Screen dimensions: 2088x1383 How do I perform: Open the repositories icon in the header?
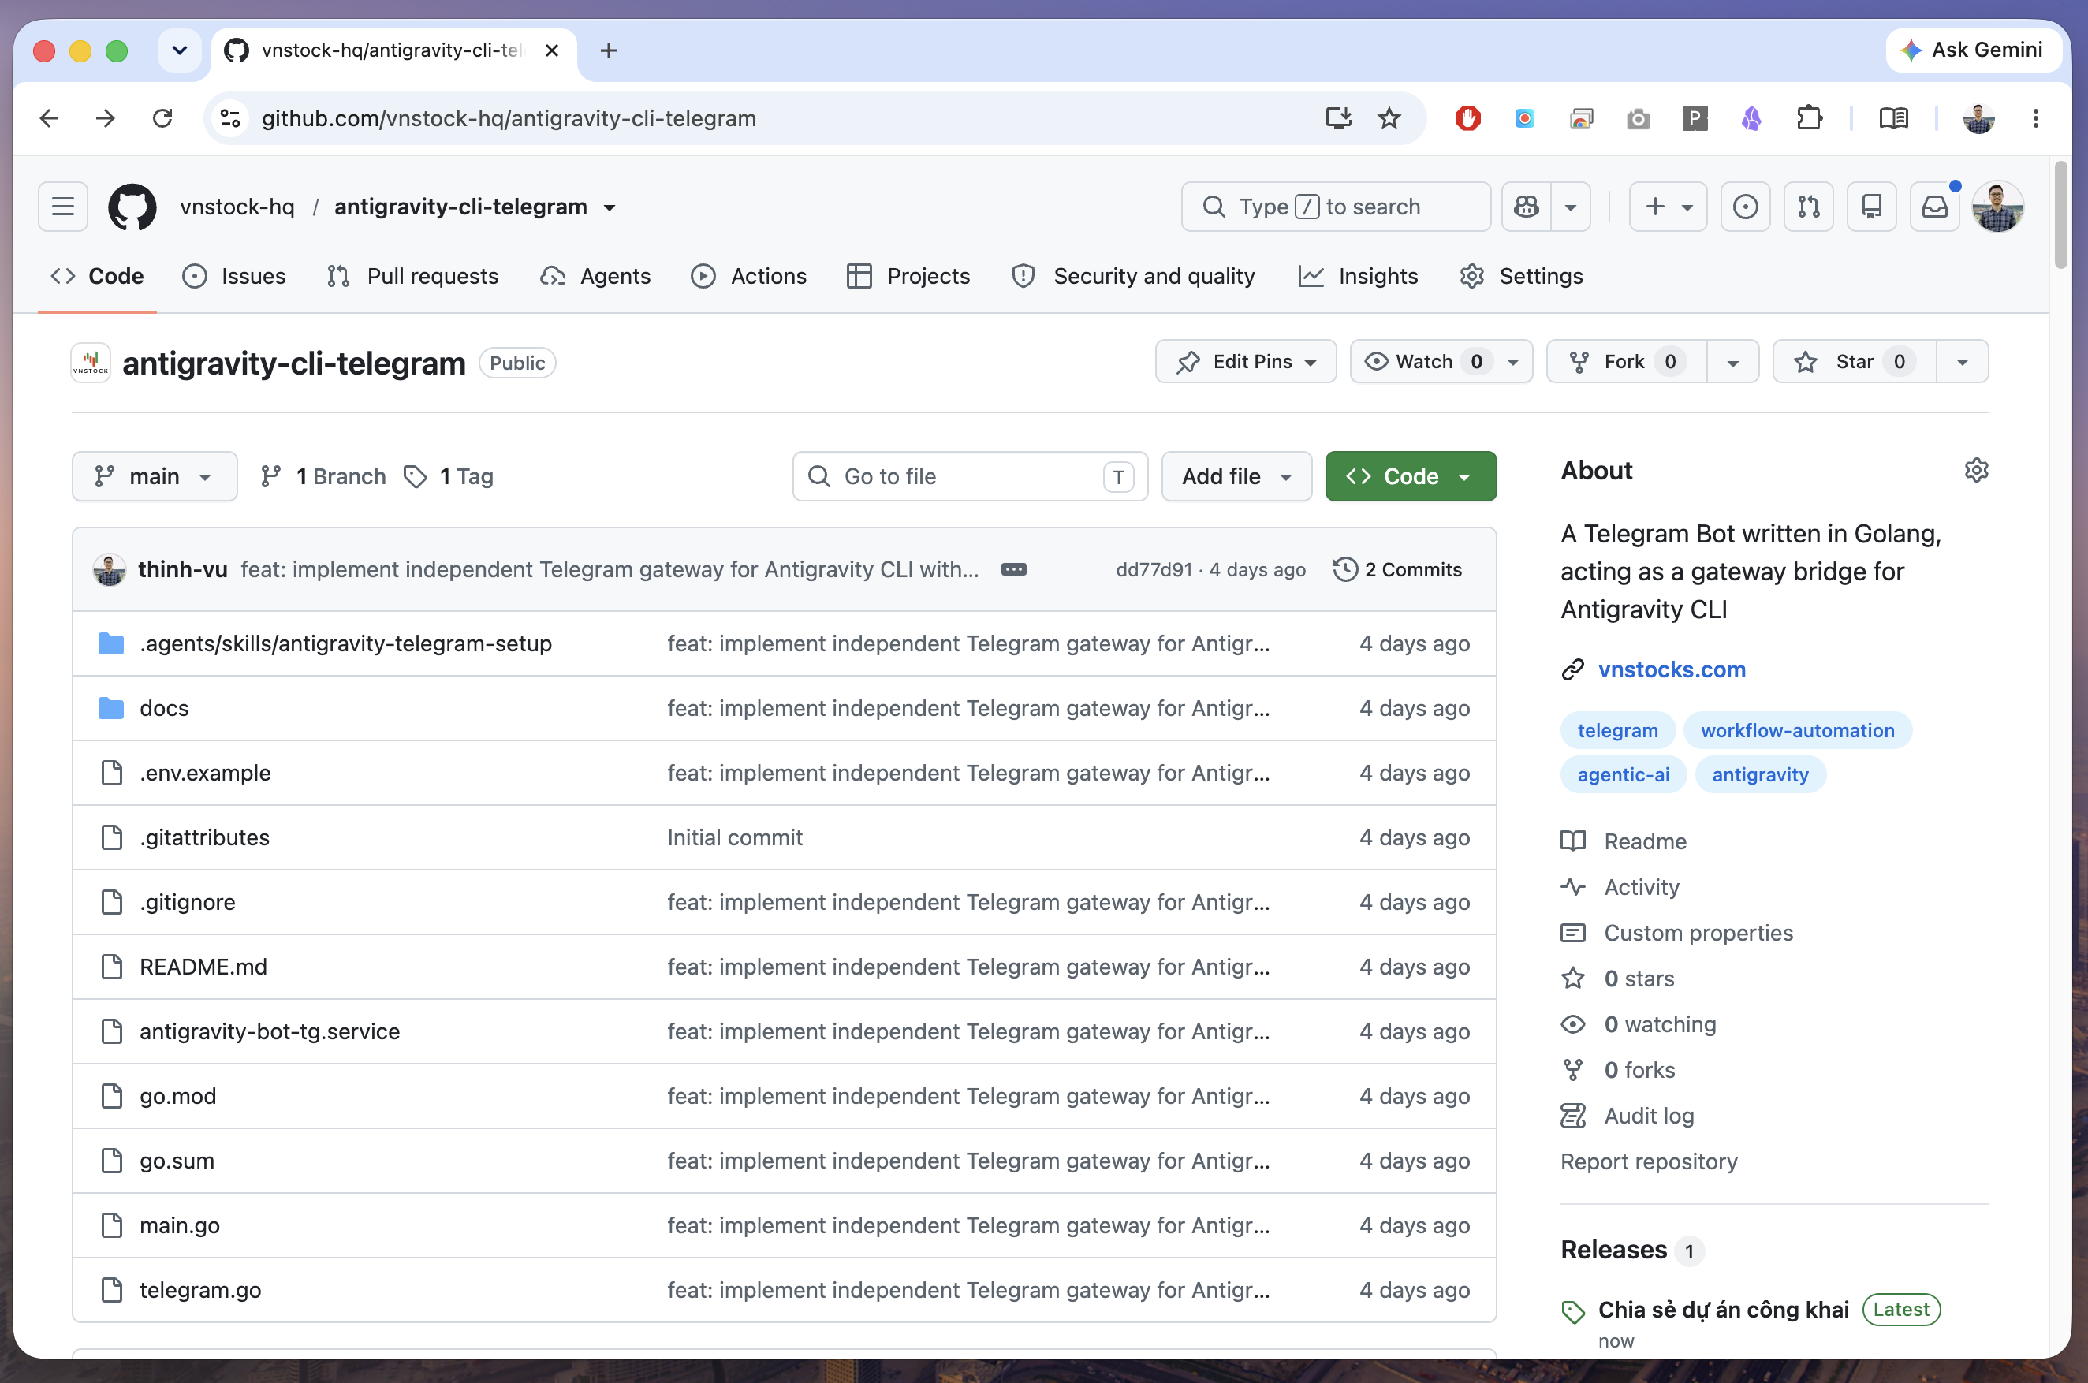pyautogui.click(x=1871, y=207)
